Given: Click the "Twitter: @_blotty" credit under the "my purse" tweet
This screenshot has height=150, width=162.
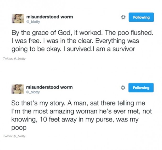Looking at the screenshot, I should 14,136.
